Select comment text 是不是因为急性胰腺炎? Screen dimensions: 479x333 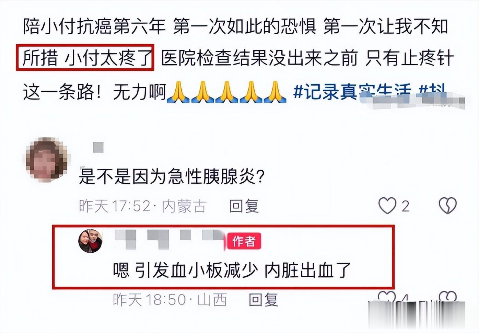tap(172, 177)
